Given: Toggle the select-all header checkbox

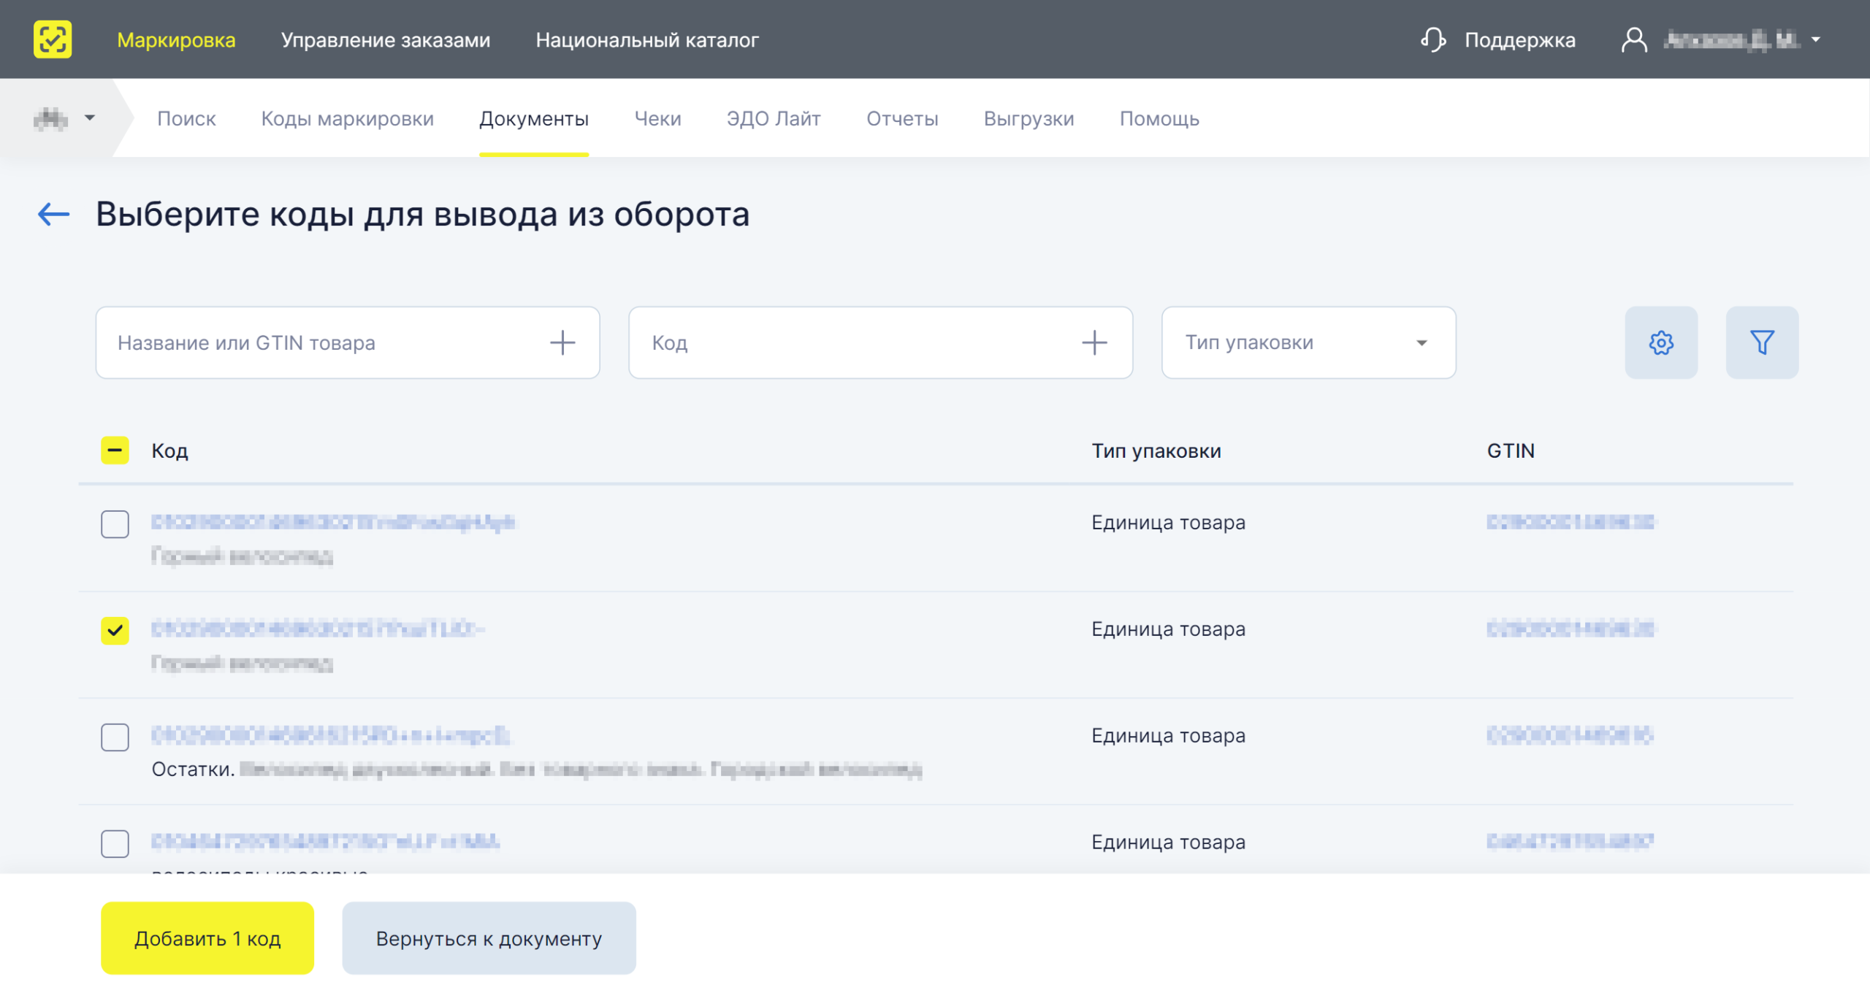Looking at the screenshot, I should pos(115,450).
